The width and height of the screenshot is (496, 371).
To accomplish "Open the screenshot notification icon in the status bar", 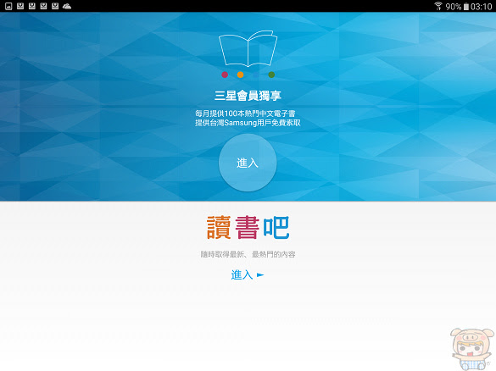I will (x=8, y=6).
